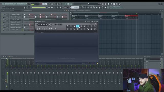Click the Edison record button

pos(49,25)
